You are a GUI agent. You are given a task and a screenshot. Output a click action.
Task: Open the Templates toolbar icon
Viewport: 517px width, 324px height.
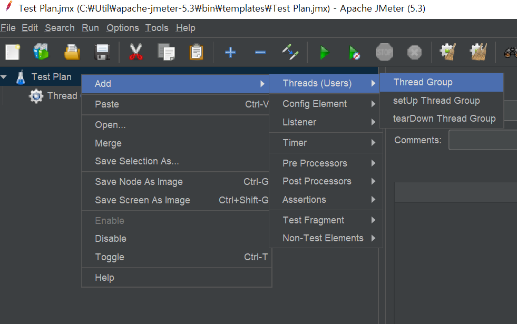[x=41, y=52]
